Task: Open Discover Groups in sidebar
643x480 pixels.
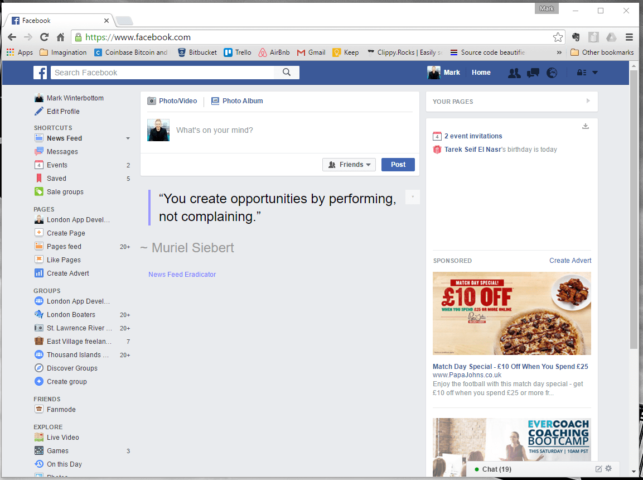Action: [x=72, y=368]
